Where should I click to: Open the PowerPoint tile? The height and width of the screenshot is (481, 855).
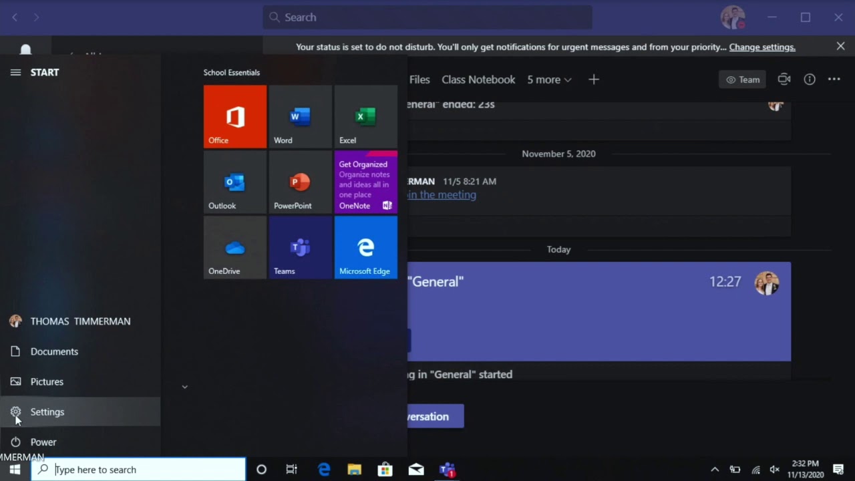(x=301, y=182)
